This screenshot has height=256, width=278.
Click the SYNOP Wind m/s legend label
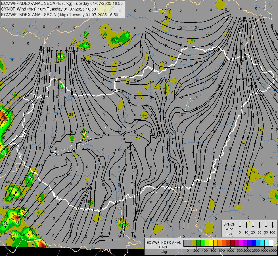coord(229,229)
